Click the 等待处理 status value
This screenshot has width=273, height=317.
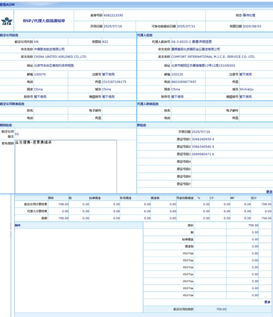249,15
